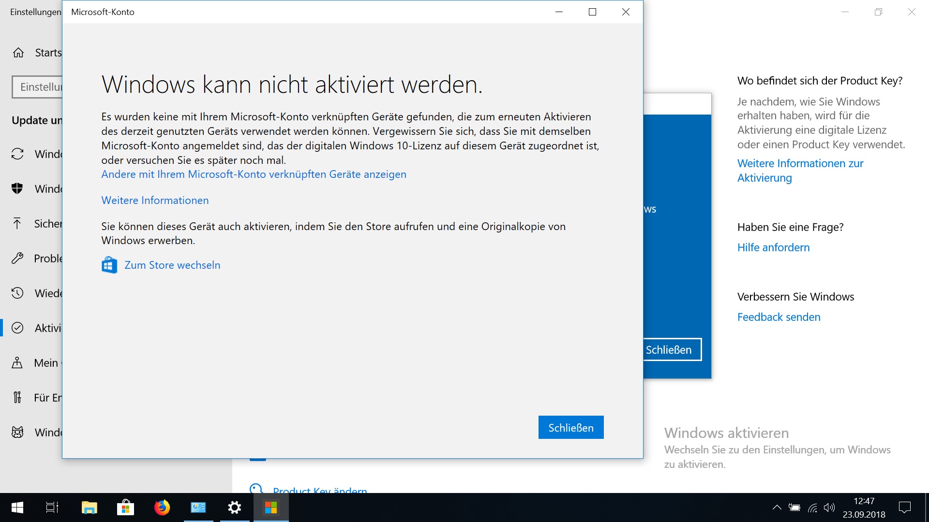Open Task View on the taskbar
The image size is (929, 522).
coord(52,507)
